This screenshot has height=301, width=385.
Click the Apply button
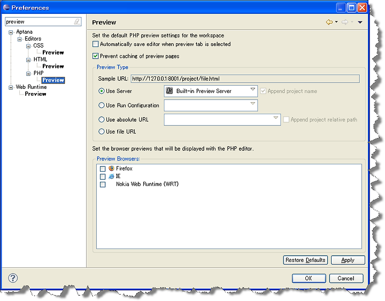coord(348,260)
